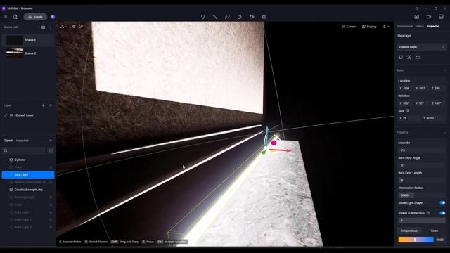Click the focus-on-object icon in Inspector

coord(409,58)
